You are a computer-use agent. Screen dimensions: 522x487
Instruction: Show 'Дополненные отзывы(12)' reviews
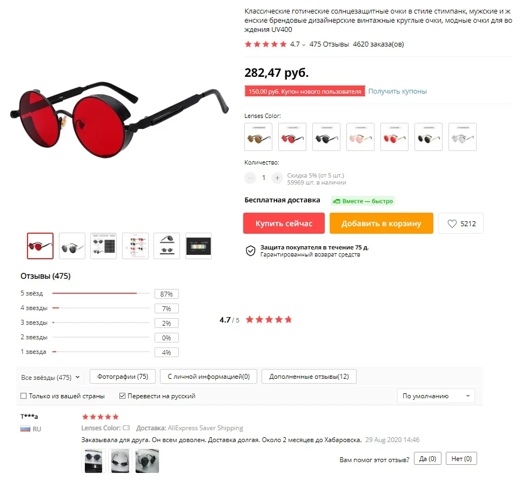(x=309, y=377)
